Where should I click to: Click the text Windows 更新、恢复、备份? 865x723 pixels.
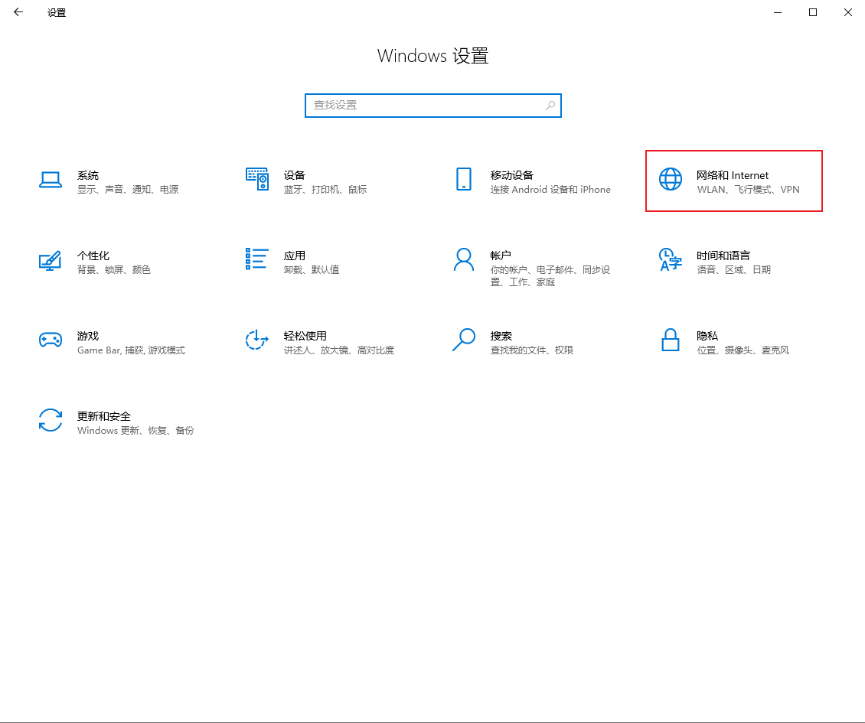tap(135, 431)
